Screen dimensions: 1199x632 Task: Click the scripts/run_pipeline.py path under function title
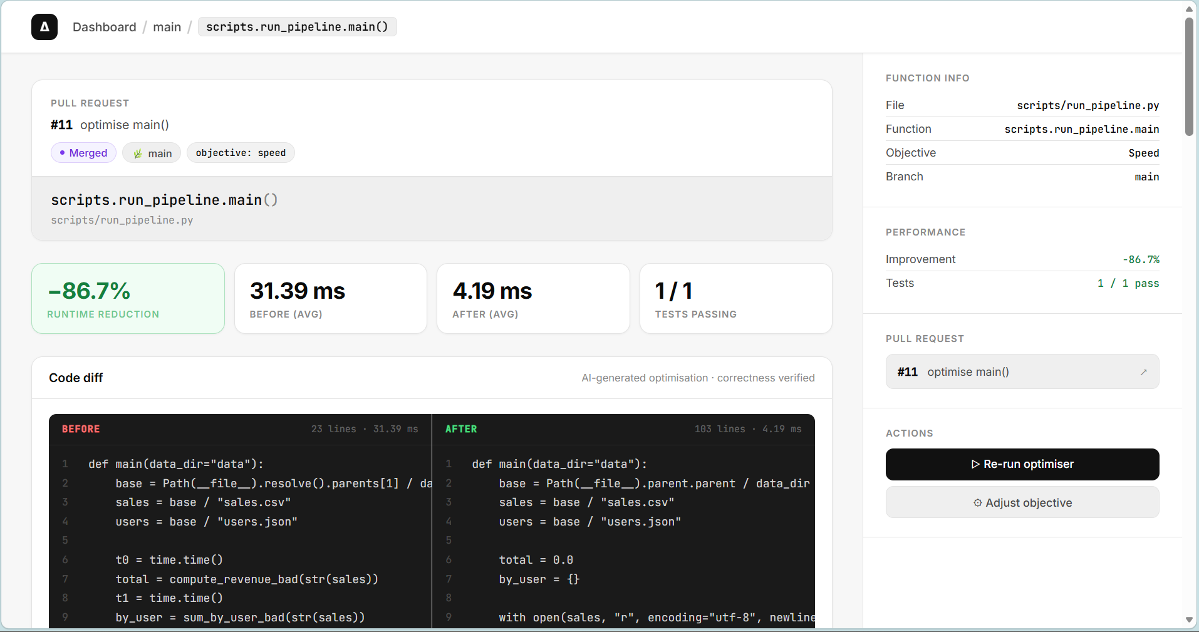click(x=122, y=220)
